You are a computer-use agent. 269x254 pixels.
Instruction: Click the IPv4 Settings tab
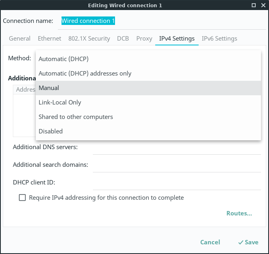(177, 39)
